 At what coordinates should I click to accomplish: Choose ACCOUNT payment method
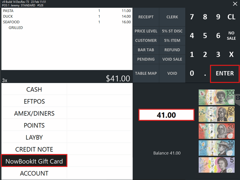pos(34,174)
